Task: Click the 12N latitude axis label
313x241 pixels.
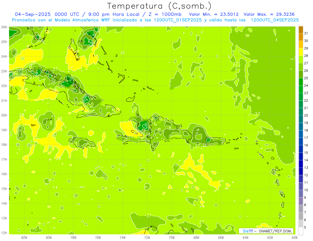Action: [4, 233]
